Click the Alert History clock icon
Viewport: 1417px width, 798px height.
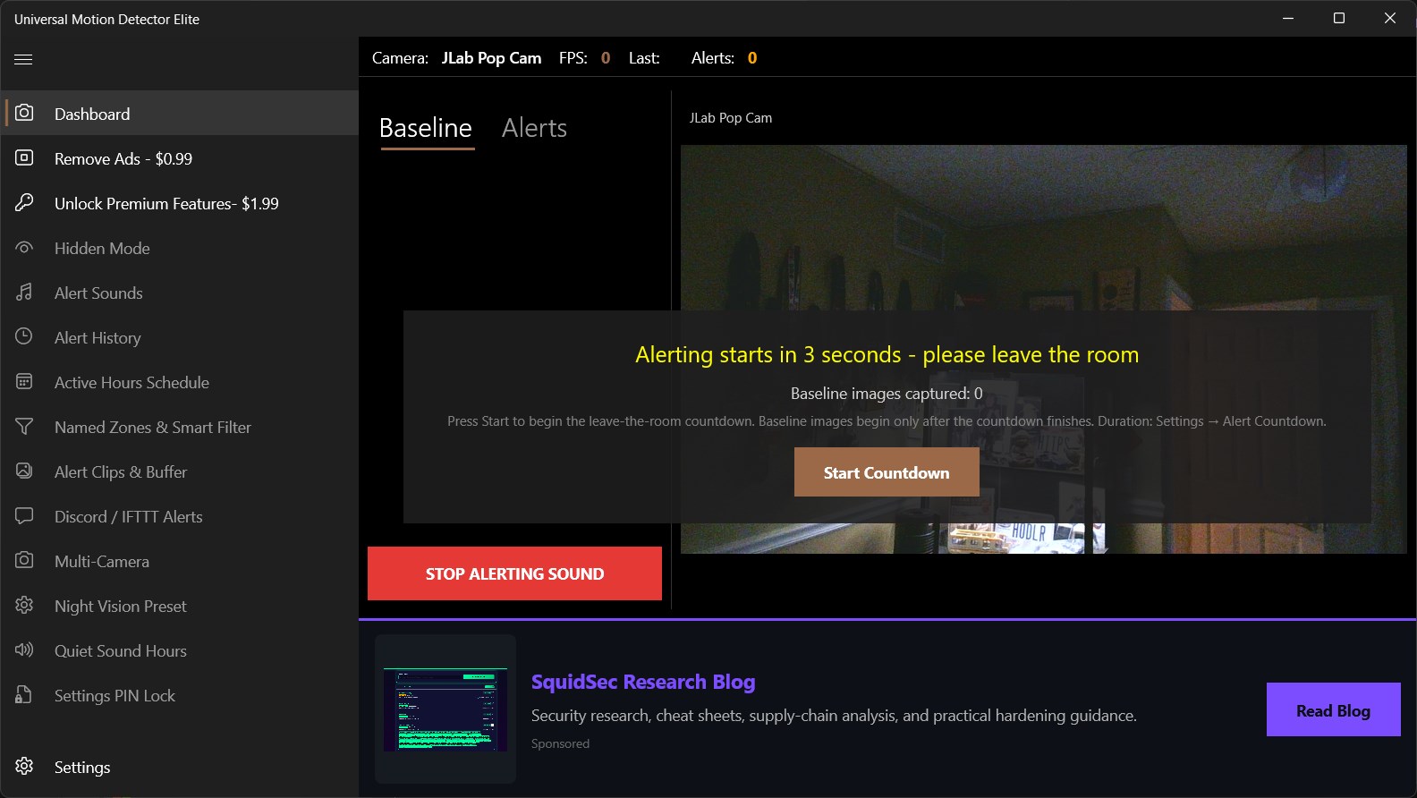[x=24, y=336]
